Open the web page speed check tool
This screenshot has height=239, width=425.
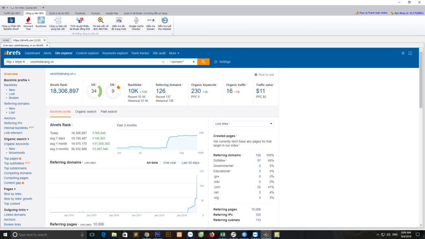(119, 24)
